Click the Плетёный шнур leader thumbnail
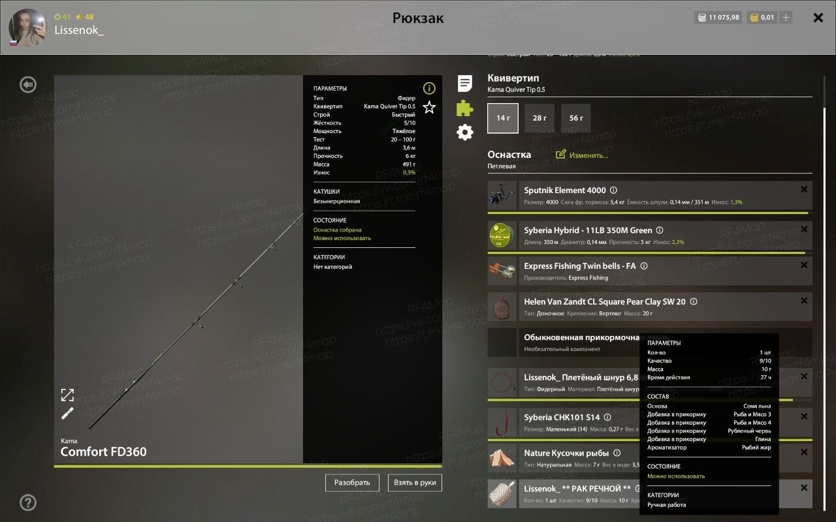836x522 pixels. 503,382
